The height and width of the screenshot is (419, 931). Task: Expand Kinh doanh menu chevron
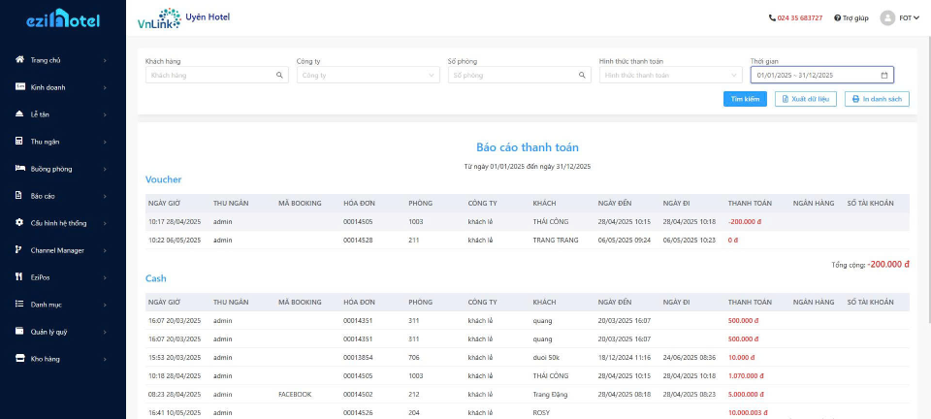(x=105, y=87)
